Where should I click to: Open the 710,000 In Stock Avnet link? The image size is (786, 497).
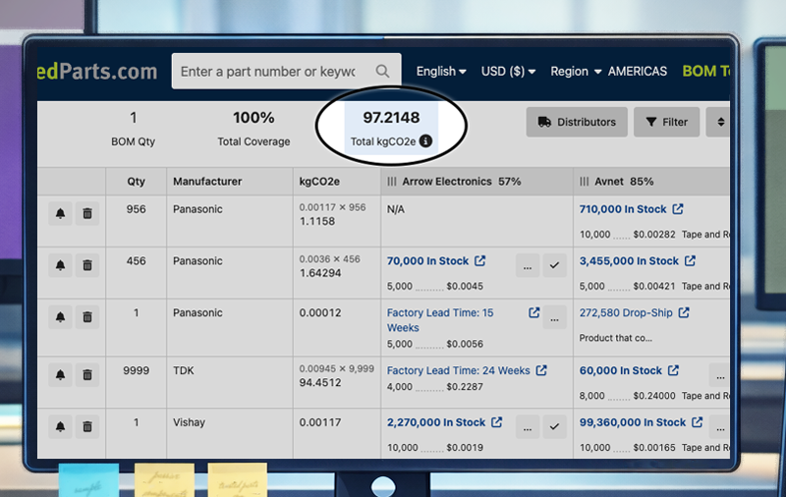coord(623,209)
